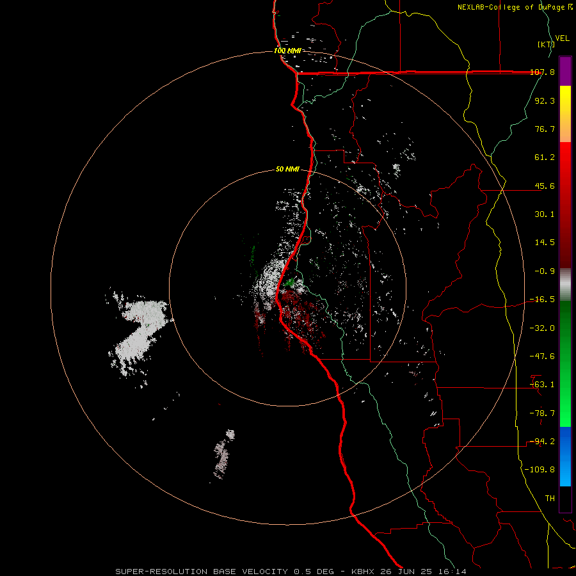The height and width of the screenshot is (576, 576).
Task: Click the TH legend label
Action: coord(550,499)
